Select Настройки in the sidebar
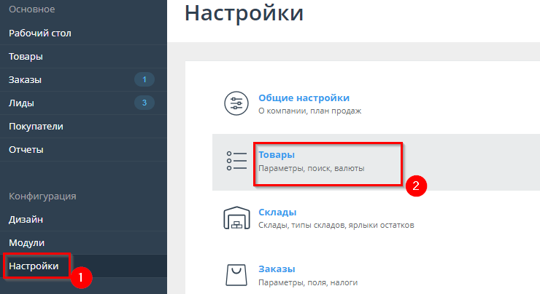Viewport: 540px width, 294px height. tap(34, 266)
